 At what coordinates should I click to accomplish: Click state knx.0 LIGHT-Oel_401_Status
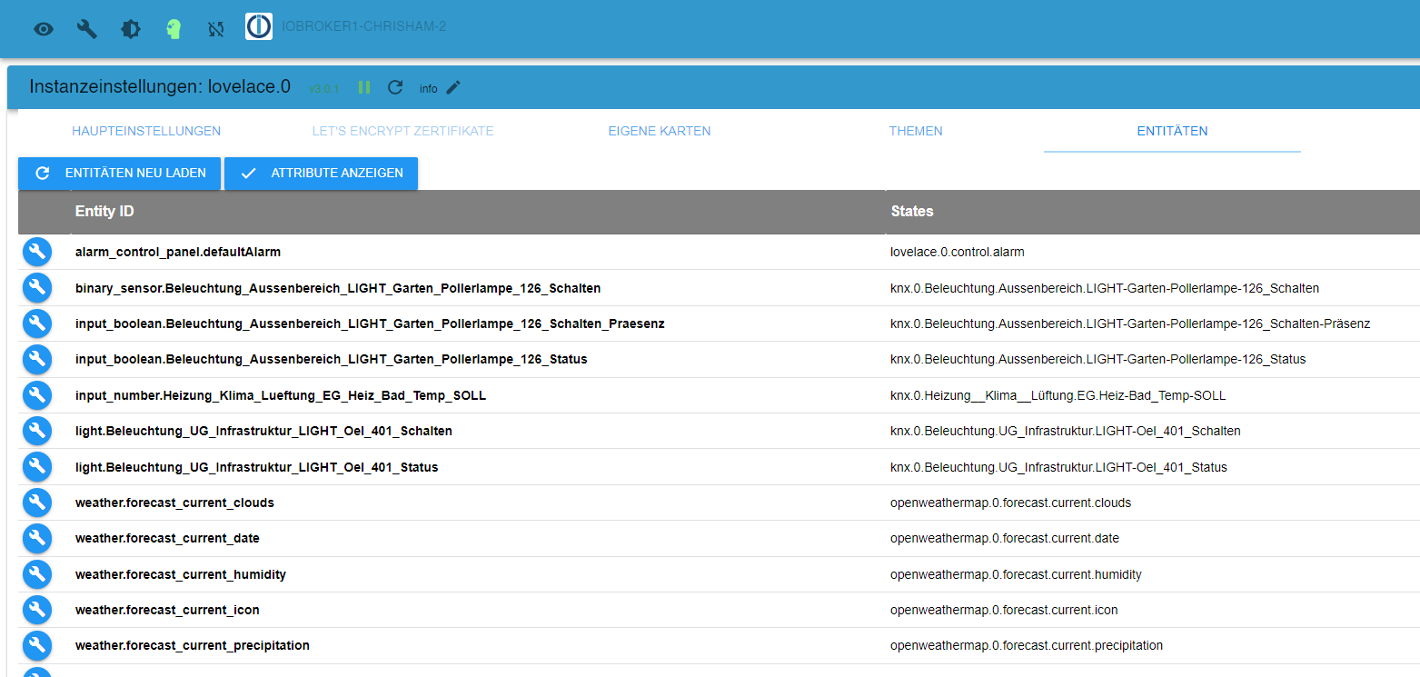(1058, 467)
